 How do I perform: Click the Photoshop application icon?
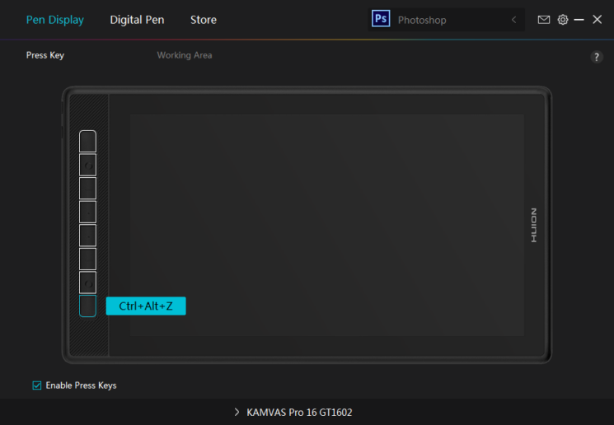pos(381,19)
